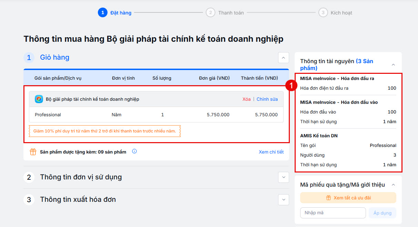The width and height of the screenshot is (418, 227).
Task: Click the Số lượng column header
Action: click(162, 78)
